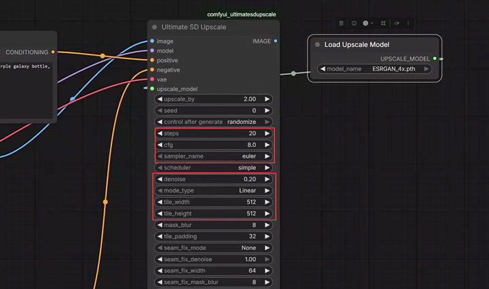Open the mode_type Linear dropdown
489x289 pixels.
(213, 190)
